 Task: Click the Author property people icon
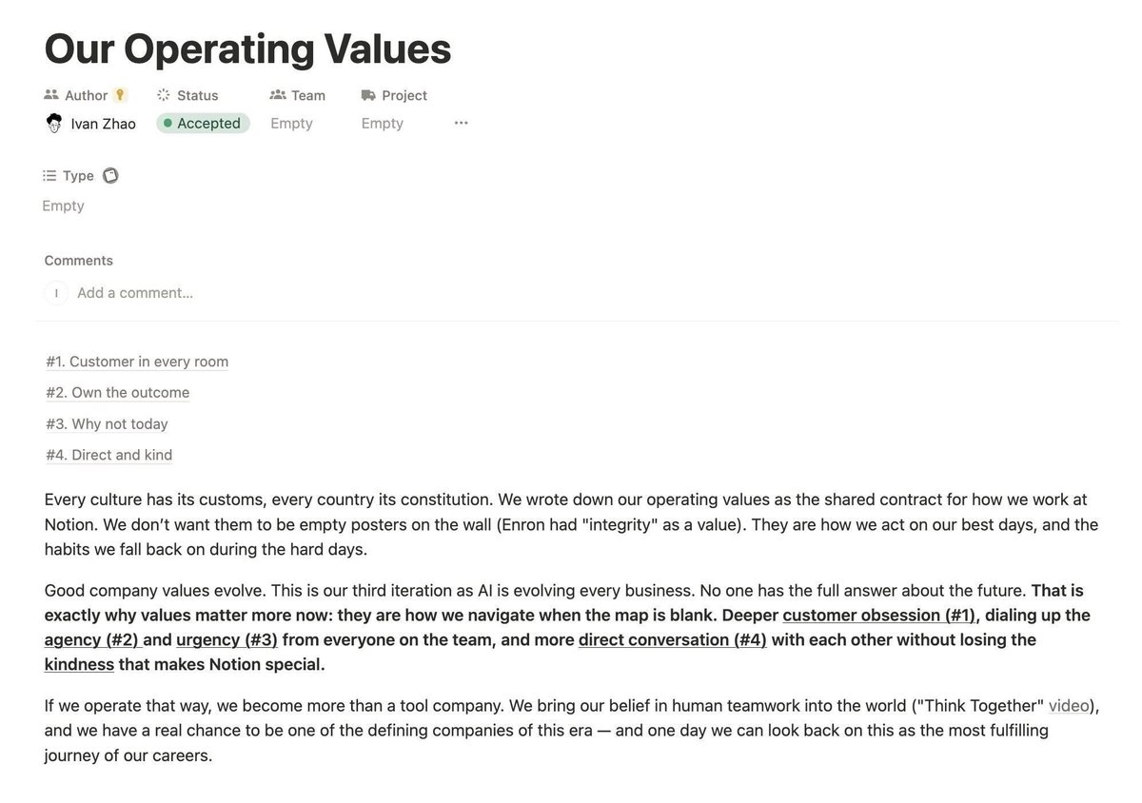[51, 95]
